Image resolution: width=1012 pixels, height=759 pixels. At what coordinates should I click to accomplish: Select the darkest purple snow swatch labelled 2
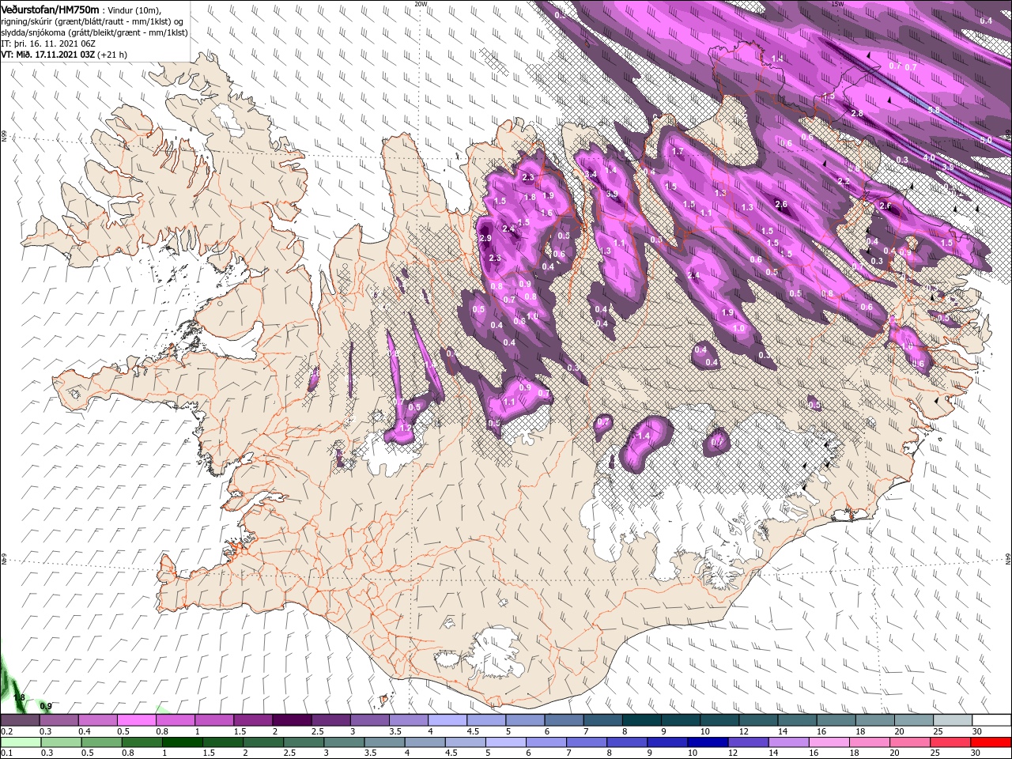click(291, 720)
